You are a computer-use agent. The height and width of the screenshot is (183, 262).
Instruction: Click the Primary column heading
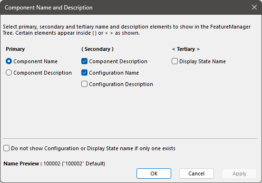point(15,49)
